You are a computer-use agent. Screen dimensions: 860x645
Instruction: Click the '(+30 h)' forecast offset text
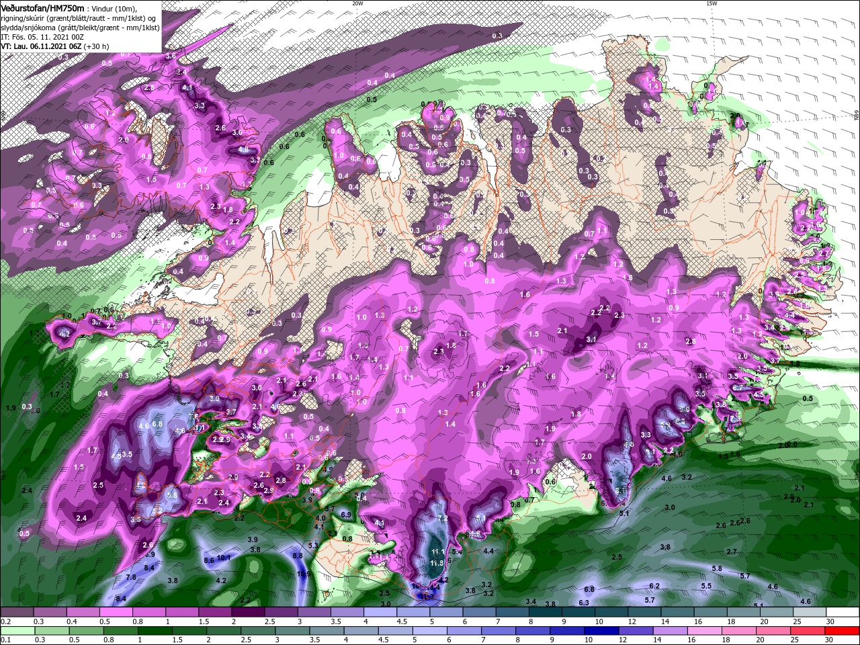pyautogui.click(x=97, y=46)
